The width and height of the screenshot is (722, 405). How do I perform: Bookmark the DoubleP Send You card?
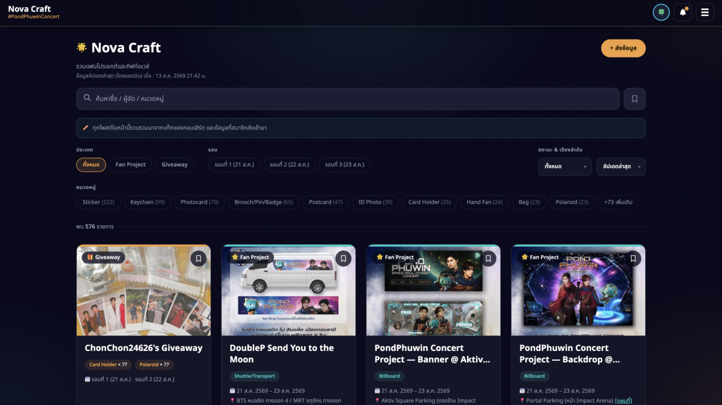343,259
